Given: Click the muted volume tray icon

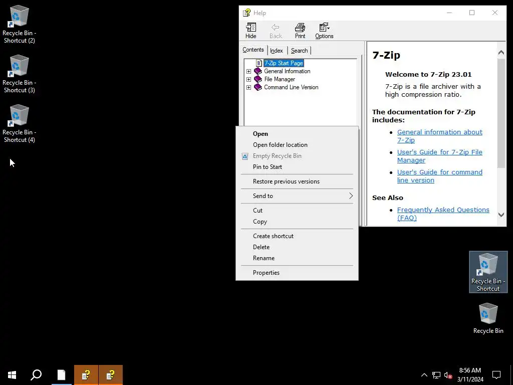Looking at the screenshot, I should coord(448,375).
